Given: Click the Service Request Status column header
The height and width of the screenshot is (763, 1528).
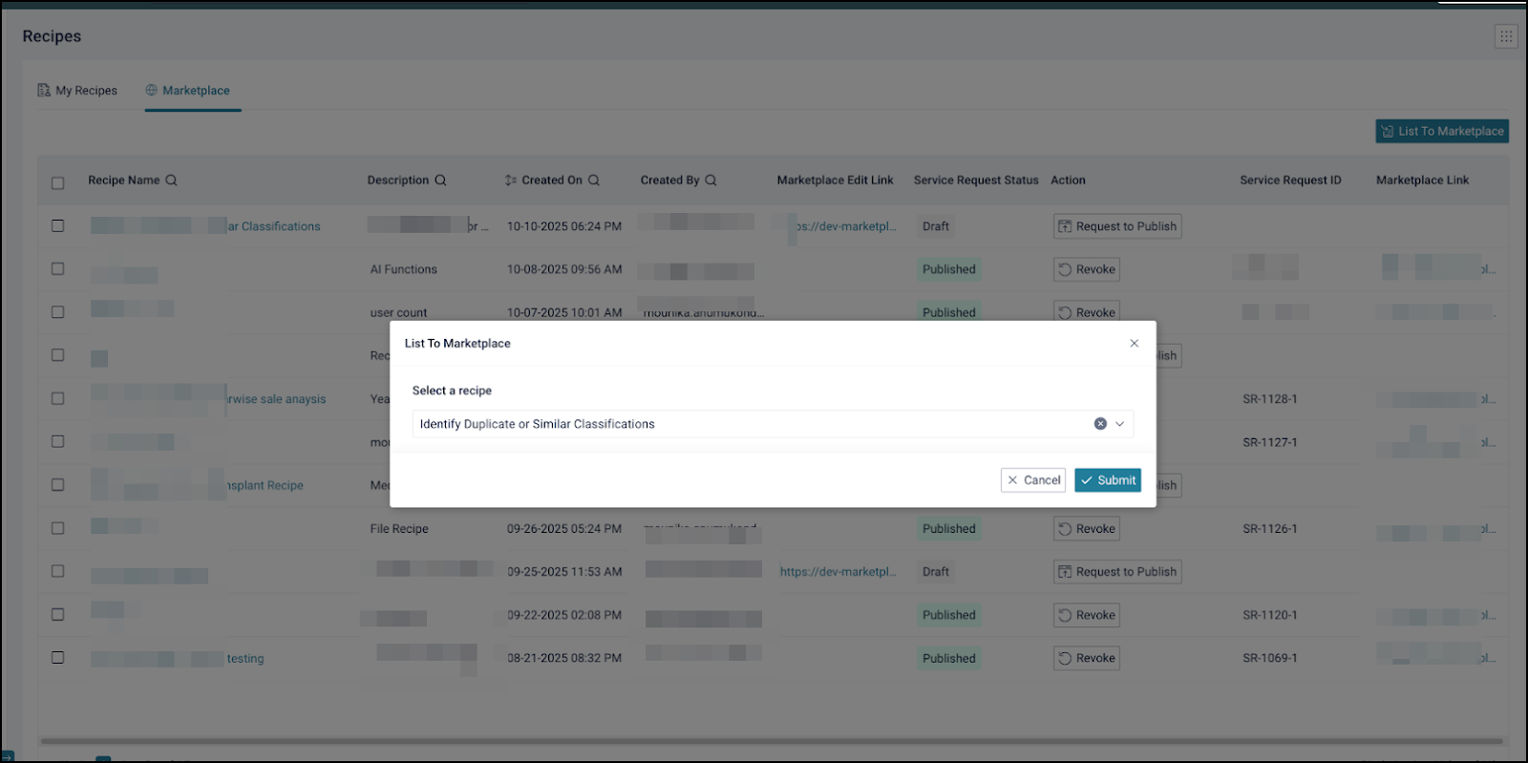Looking at the screenshot, I should [976, 180].
